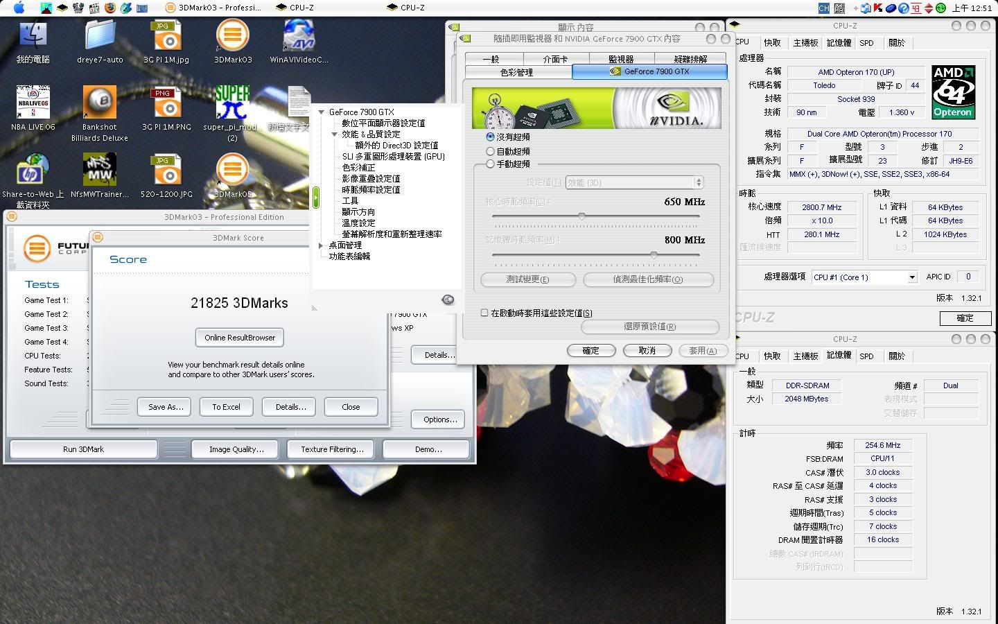Click the 還原預設值 button

649,327
